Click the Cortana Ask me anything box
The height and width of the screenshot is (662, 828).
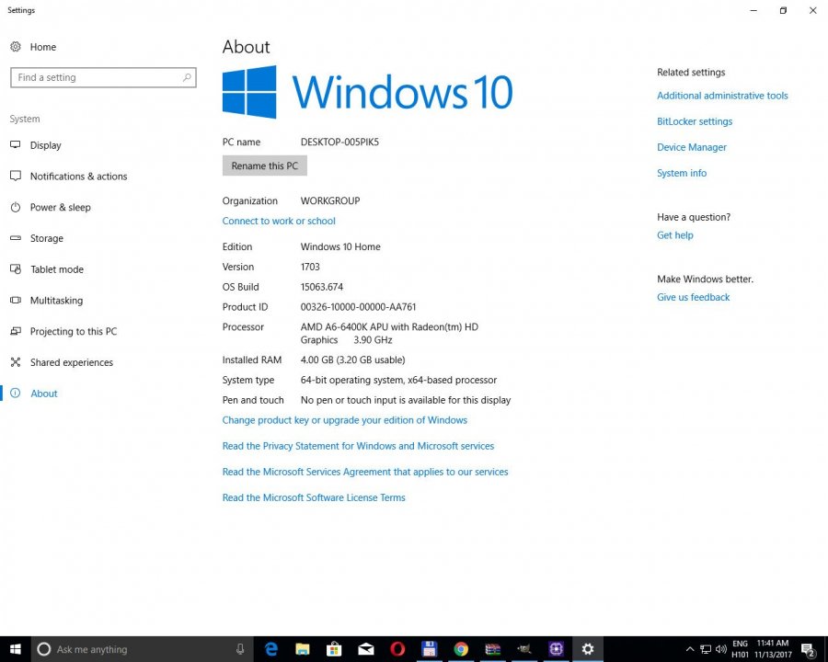143,649
